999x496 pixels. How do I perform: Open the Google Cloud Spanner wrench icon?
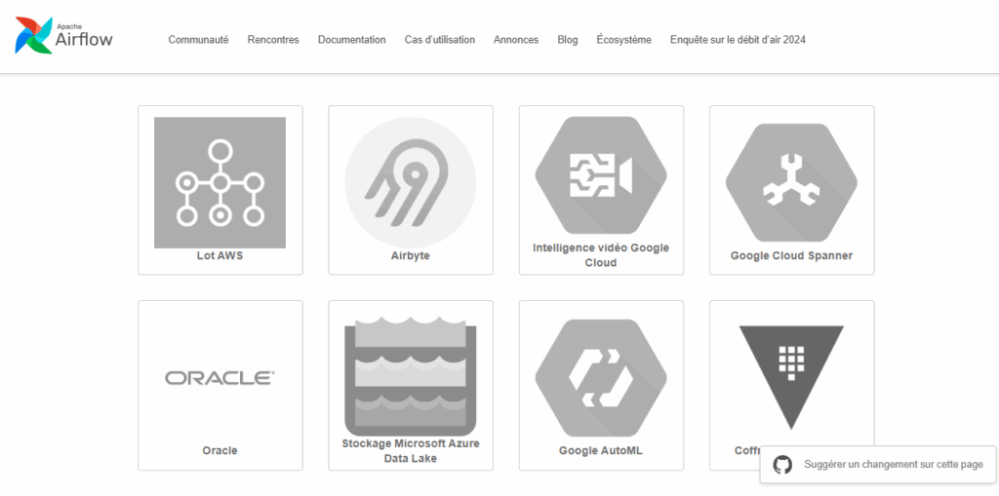point(791,182)
